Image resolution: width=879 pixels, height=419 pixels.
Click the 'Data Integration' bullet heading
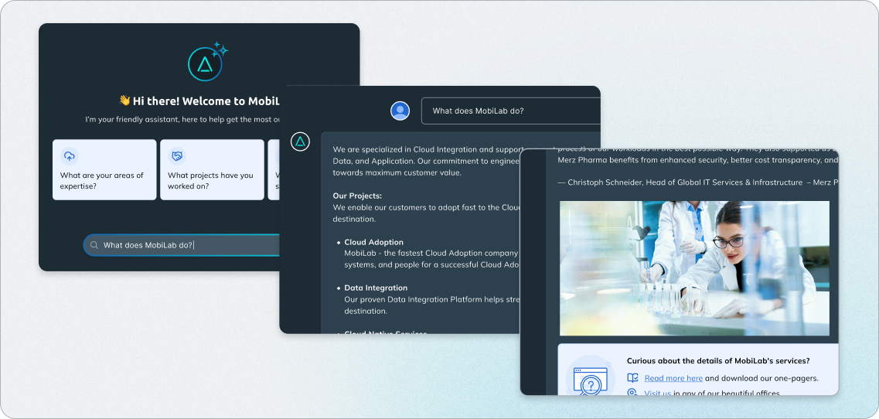coord(376,288)
